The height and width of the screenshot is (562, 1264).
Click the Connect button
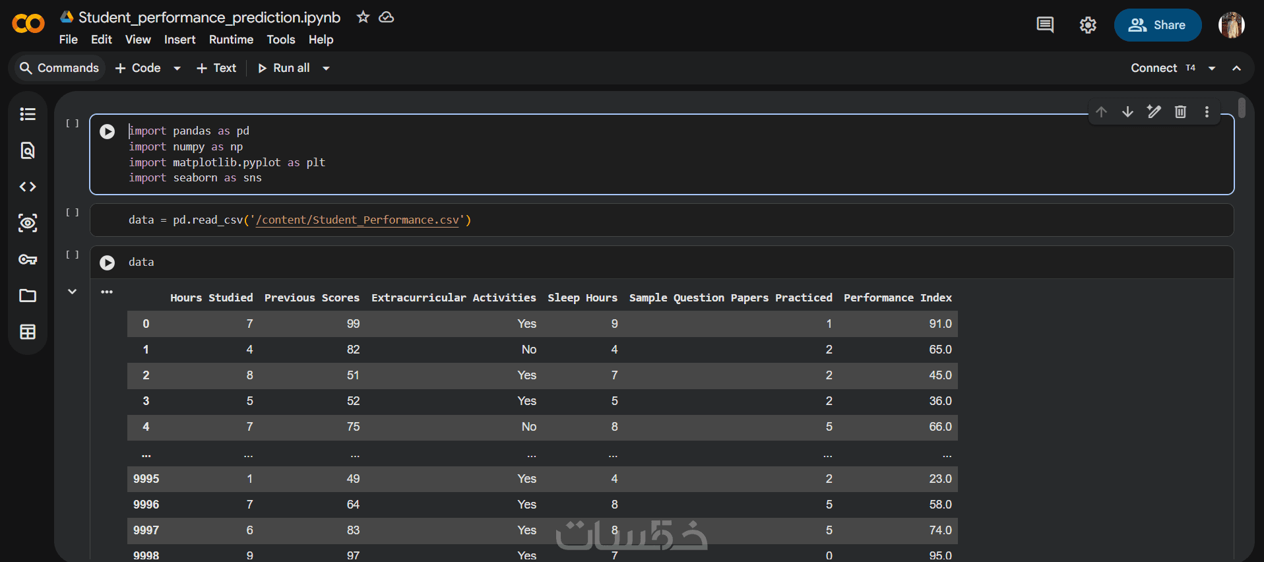point(1153,68)
